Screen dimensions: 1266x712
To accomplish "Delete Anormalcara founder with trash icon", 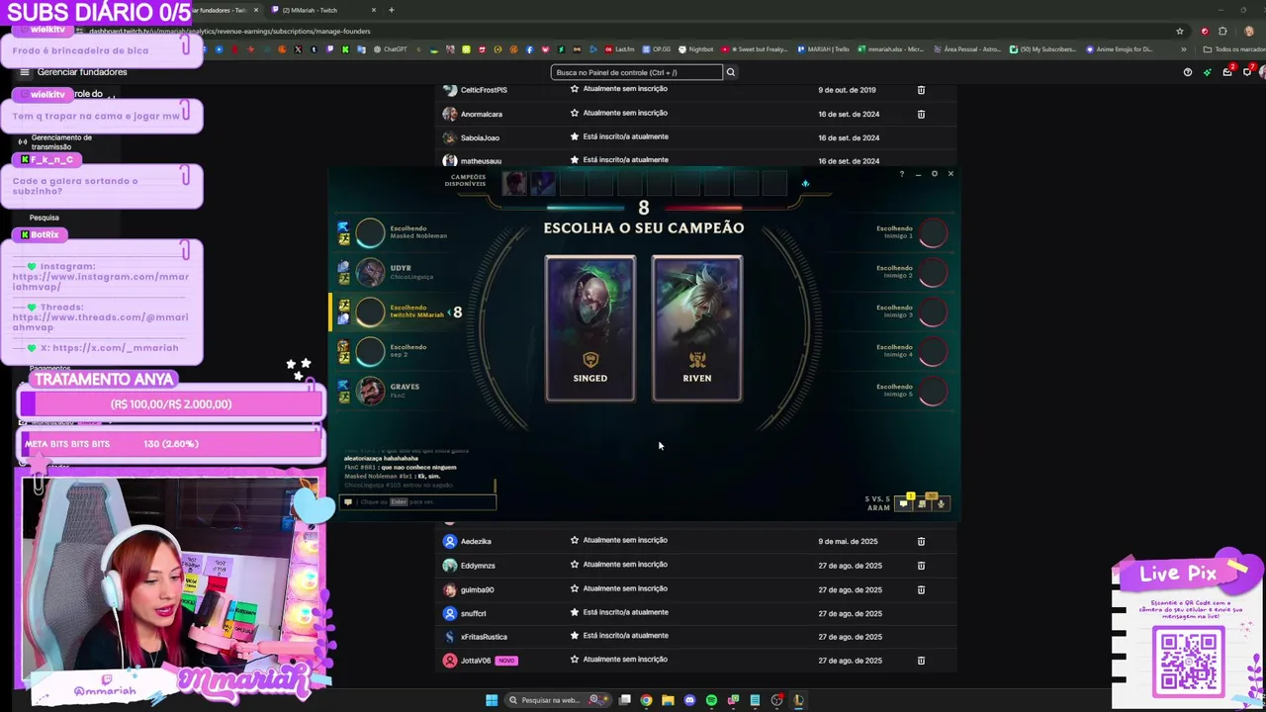I will coord(921,114).
